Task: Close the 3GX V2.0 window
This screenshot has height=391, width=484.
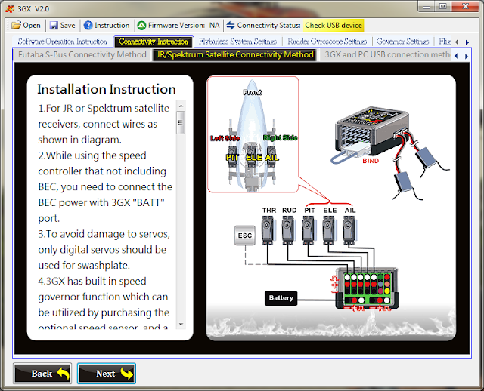Action: (x=466, y=6)
